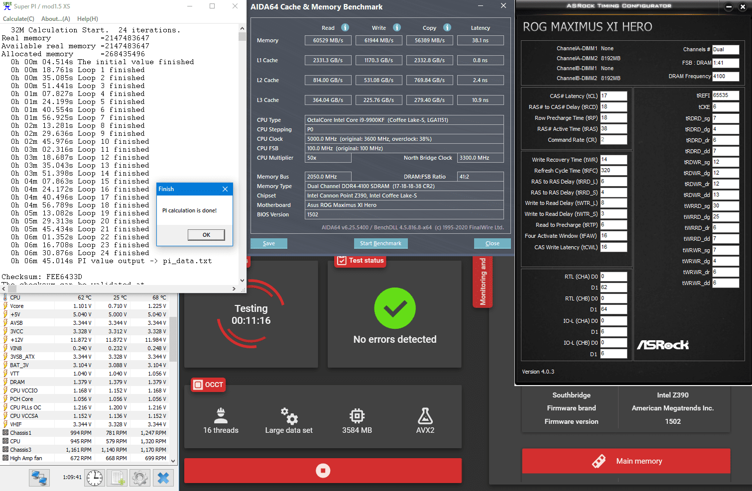Click the Read info icon in AIDA64
This screenshot has height=491, width=752.
pyautogui.click(x=345, y=27)
